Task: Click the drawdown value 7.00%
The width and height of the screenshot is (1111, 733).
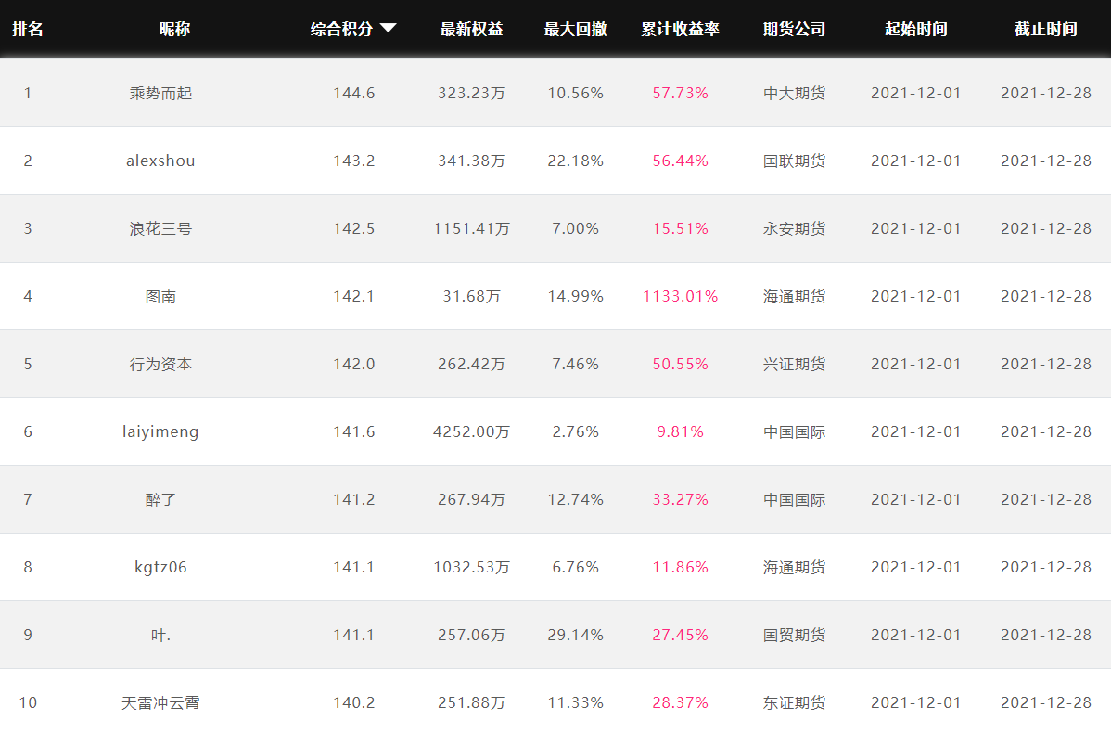Action: pos(575,228)
